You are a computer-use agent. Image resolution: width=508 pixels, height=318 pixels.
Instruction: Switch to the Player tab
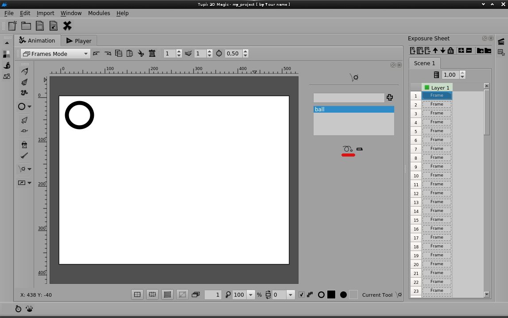[78, 41]
